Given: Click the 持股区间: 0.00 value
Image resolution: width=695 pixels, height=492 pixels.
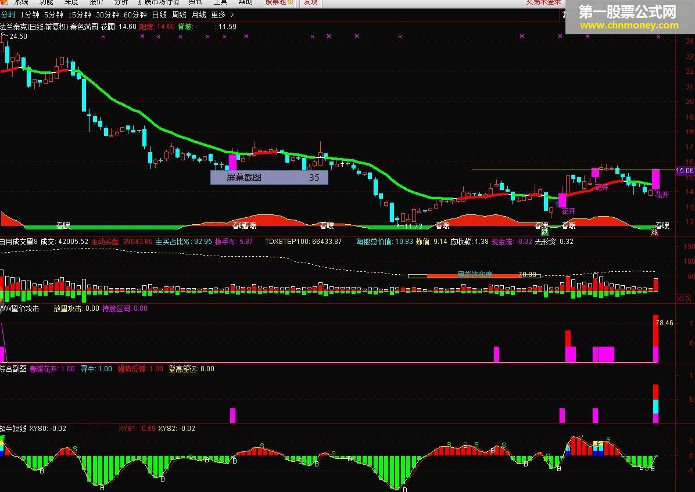Looking at the screenshot, I should coord(125,308).
